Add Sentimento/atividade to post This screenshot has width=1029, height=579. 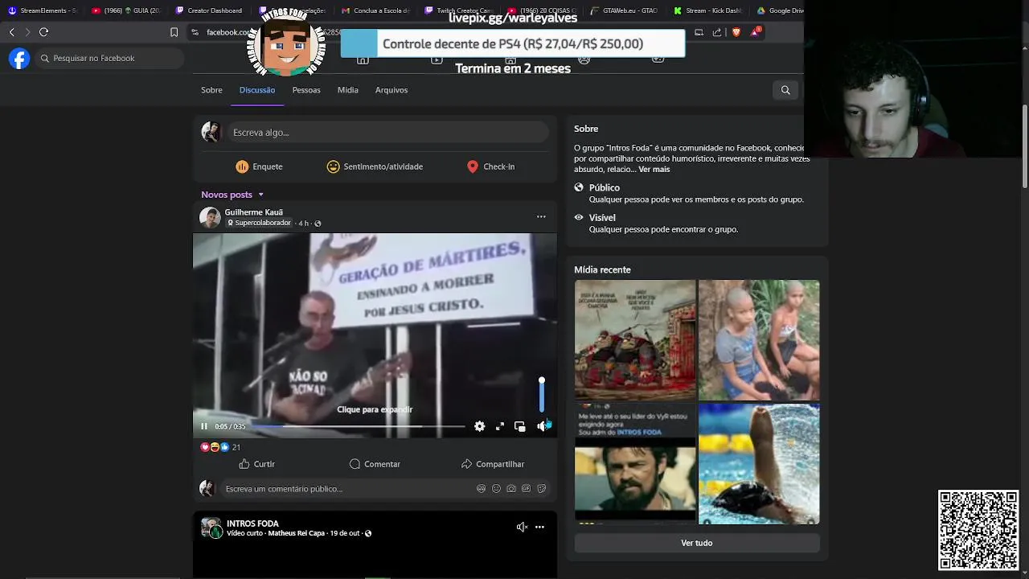pos(375,166)
